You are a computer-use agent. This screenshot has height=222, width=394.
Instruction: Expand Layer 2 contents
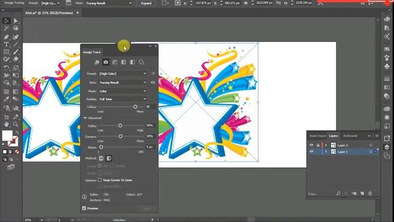click(x=326, y=146)
